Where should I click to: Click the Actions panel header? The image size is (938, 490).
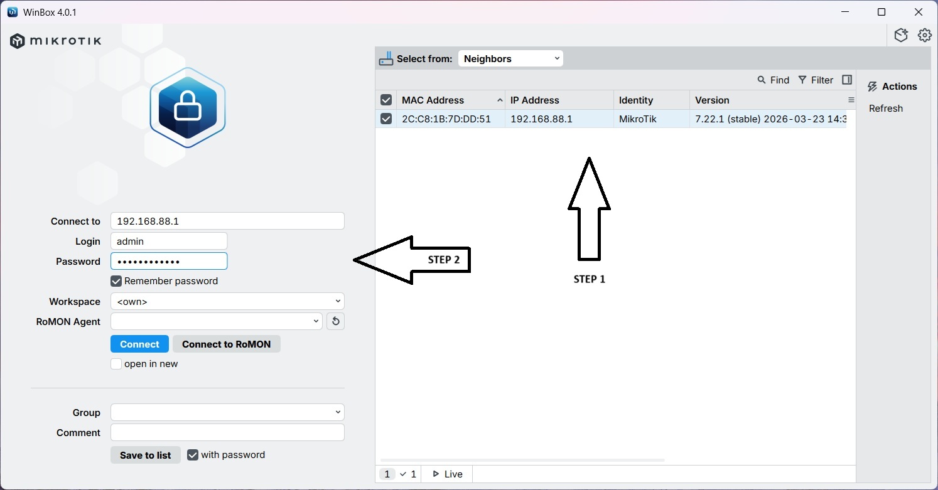coord(892,87)
